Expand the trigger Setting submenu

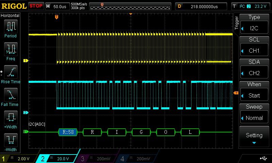[x=254, y=137]
